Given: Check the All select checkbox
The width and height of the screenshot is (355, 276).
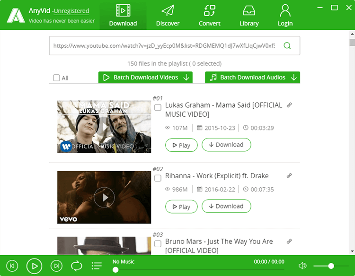Looking at the screenshot, I should [x=56, y=78].
